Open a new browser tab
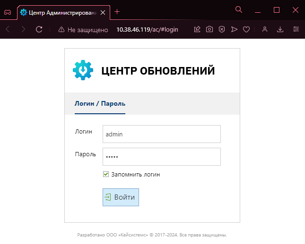The width and height of the screenshot is (305, 244). coord(117,12)
